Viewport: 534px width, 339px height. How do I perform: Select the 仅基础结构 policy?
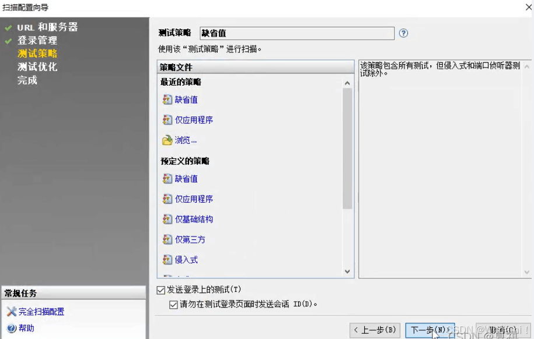point(194,220)
